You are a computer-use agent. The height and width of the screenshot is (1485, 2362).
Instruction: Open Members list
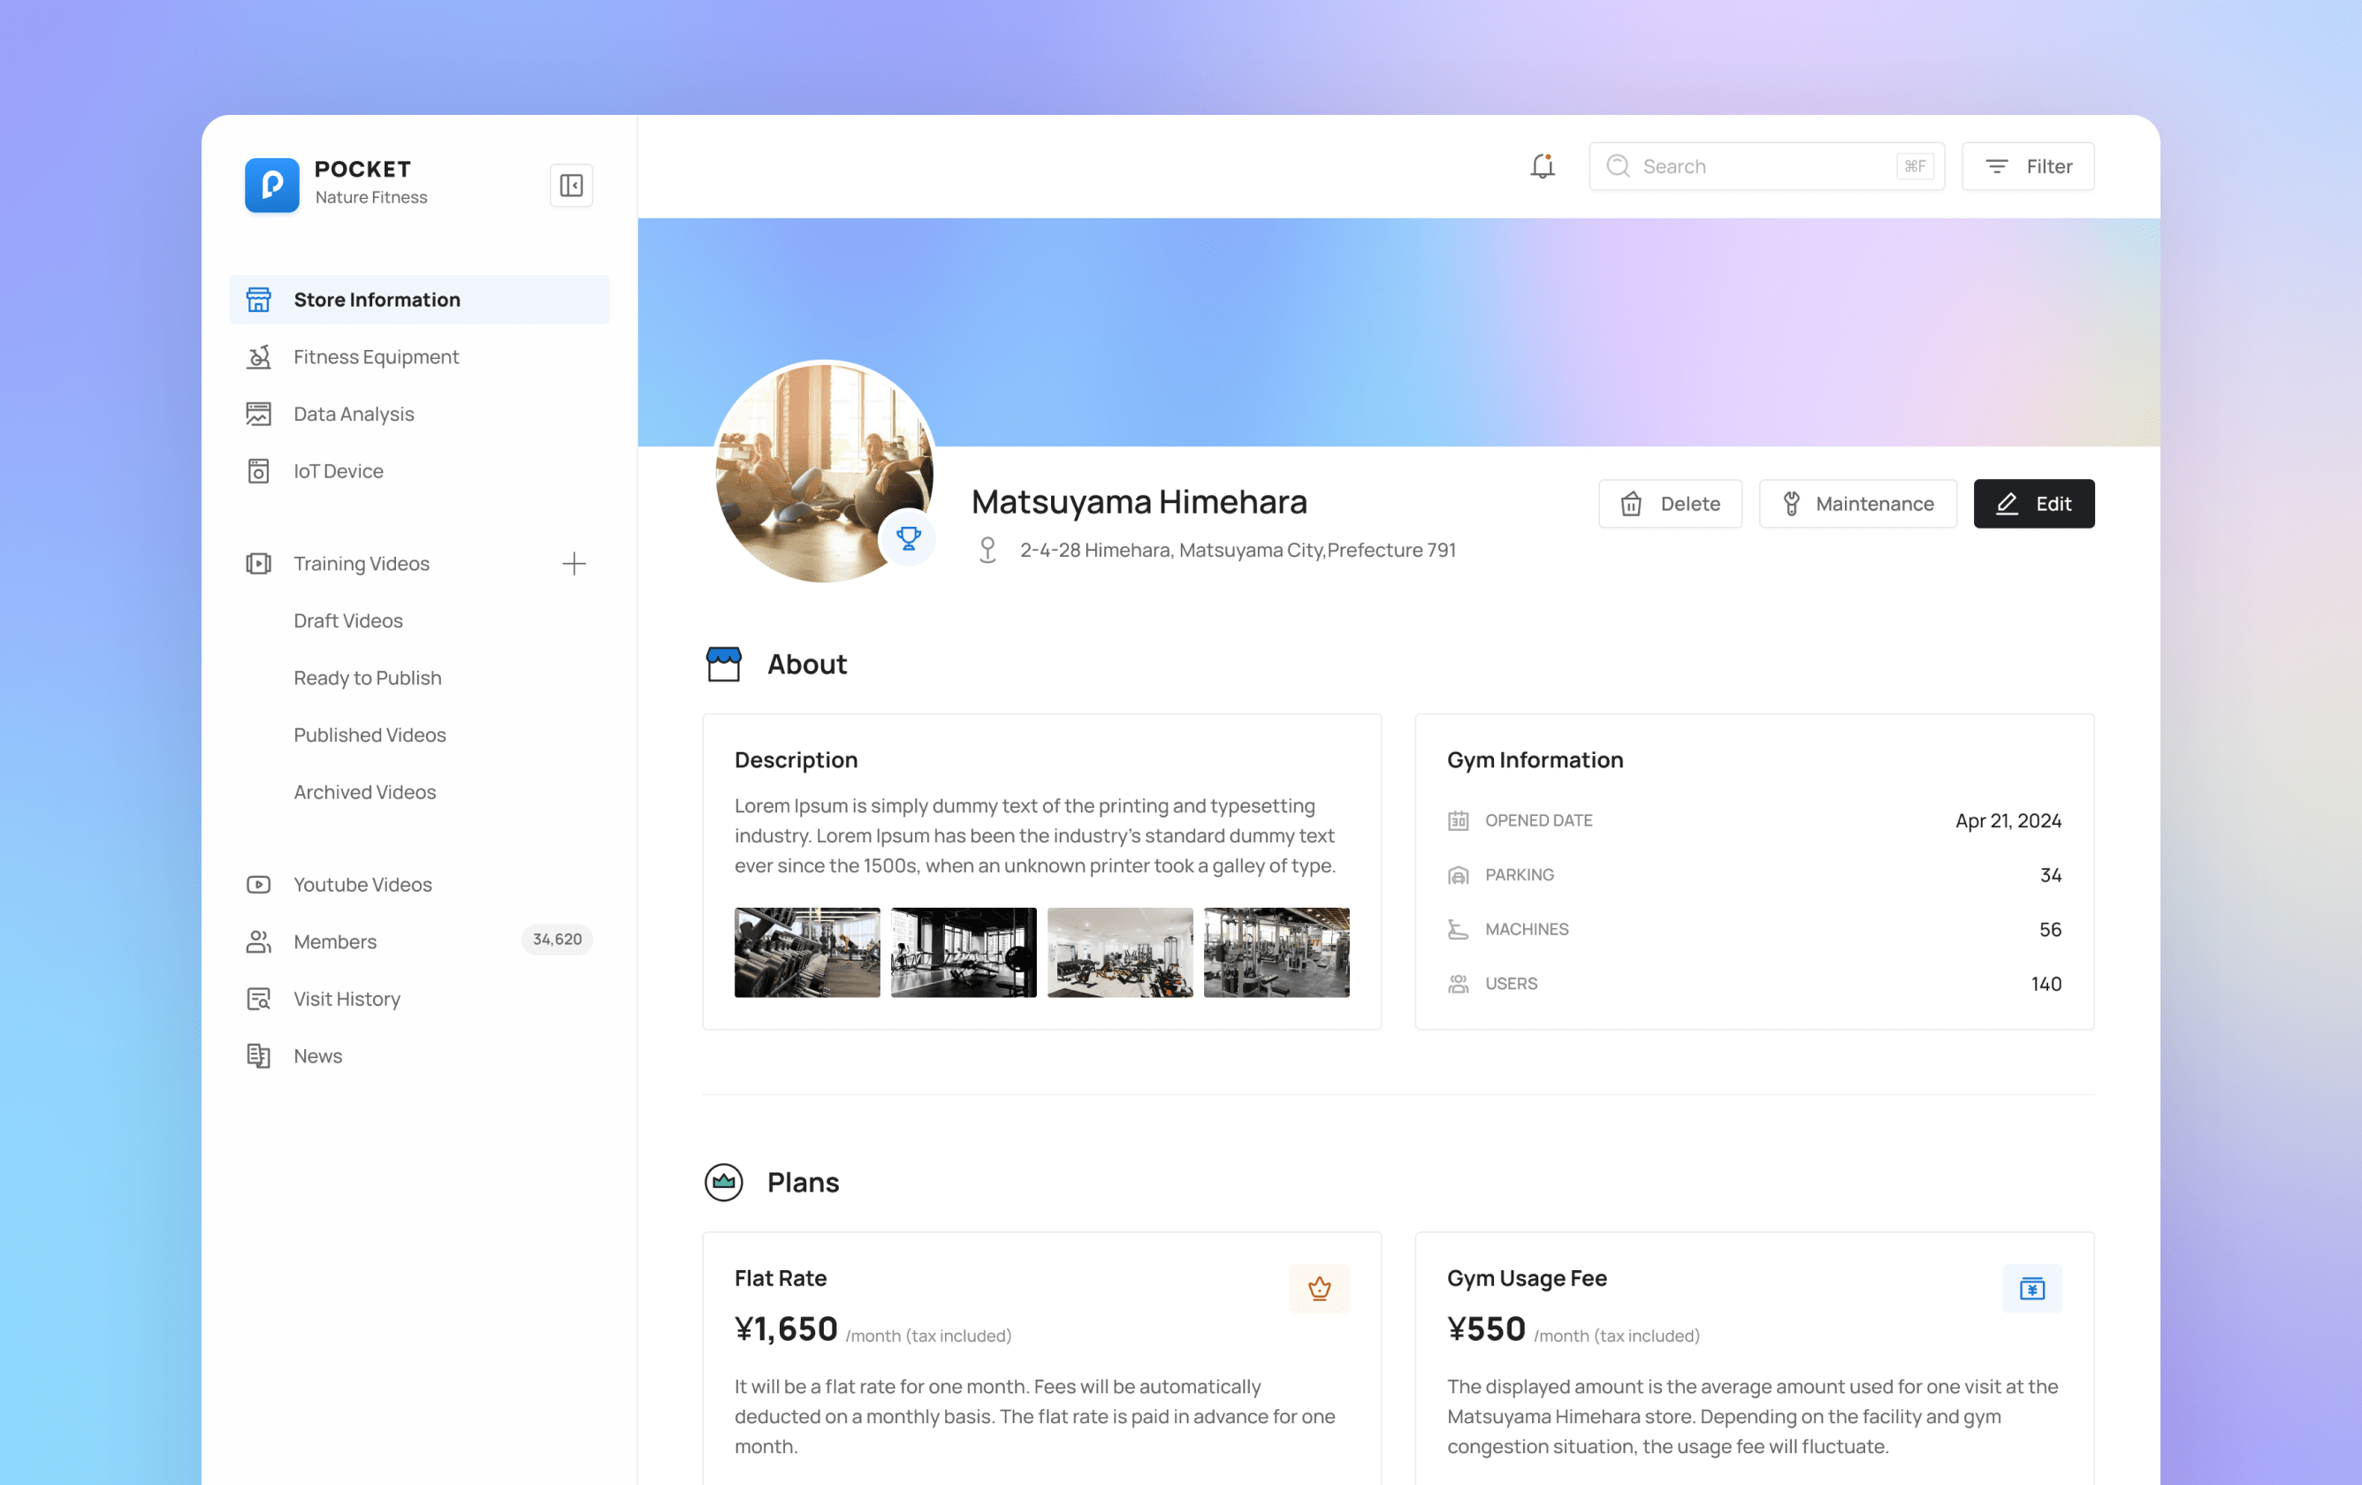coord(419,941)
